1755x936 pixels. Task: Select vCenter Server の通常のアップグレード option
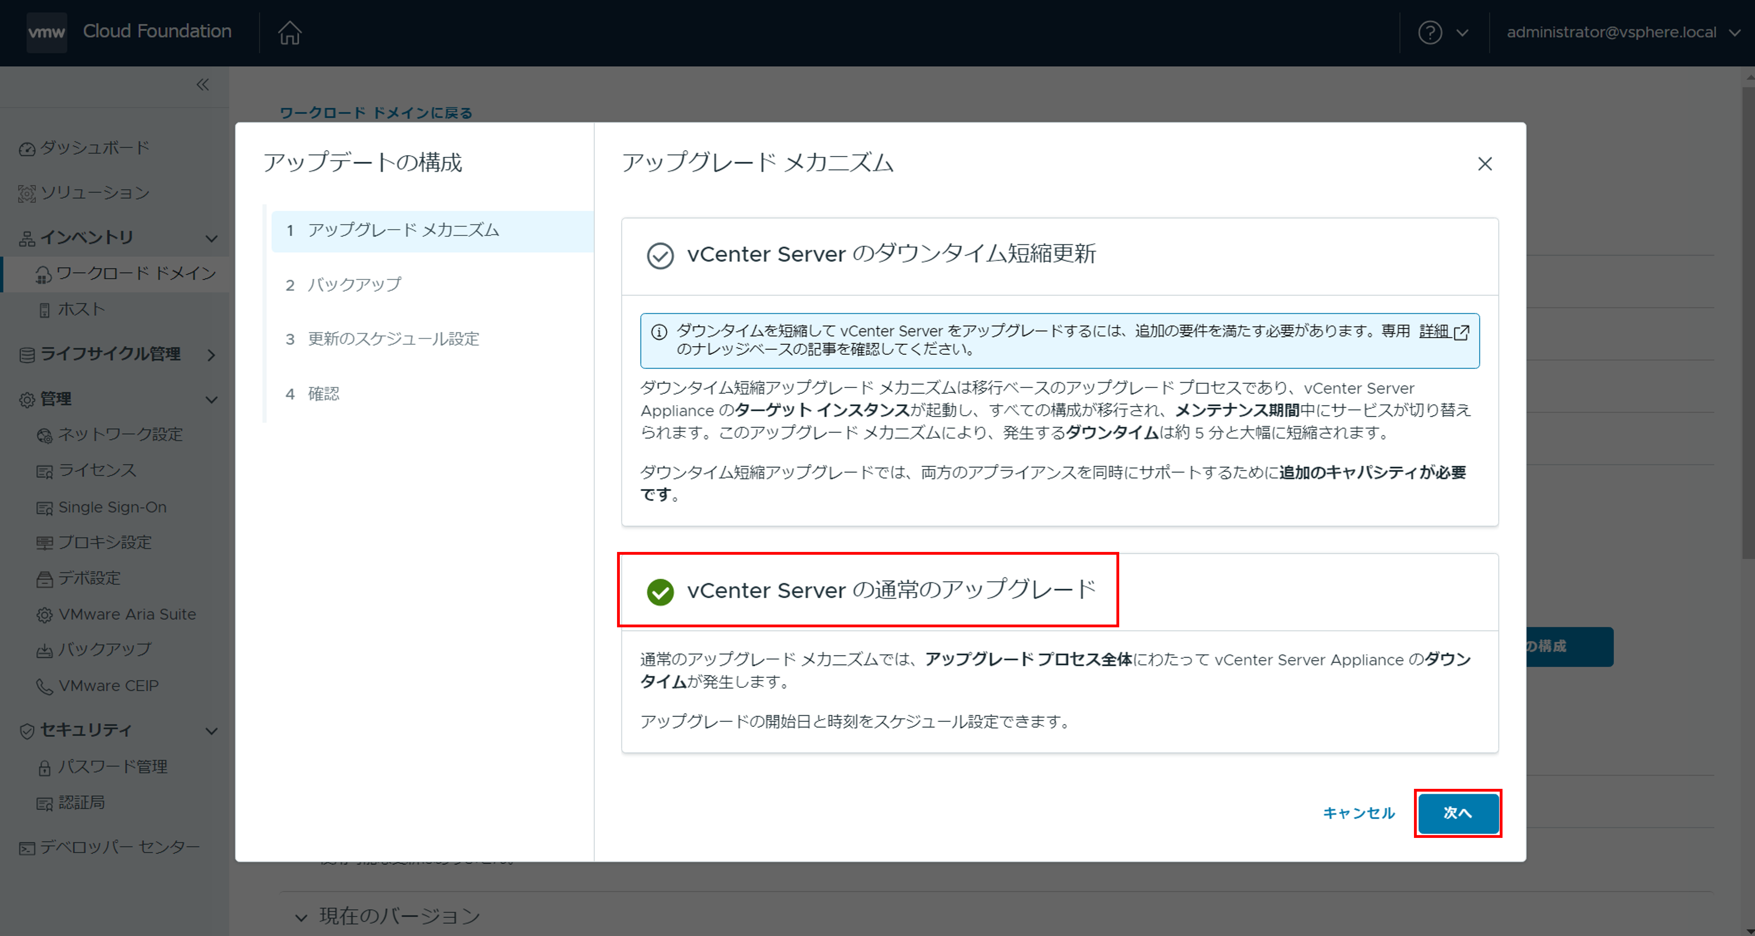click(x=659, y=591)
